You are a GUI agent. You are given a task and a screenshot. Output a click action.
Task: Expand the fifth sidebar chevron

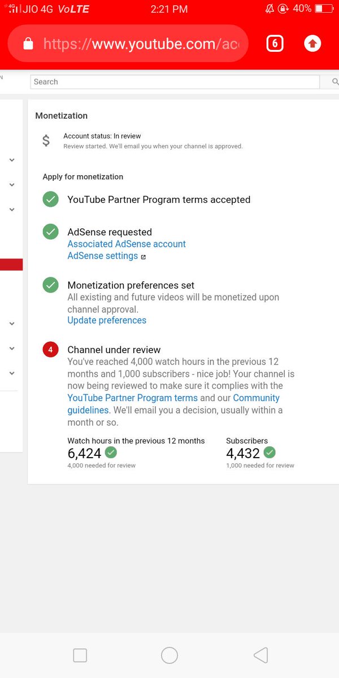[11, 349]
